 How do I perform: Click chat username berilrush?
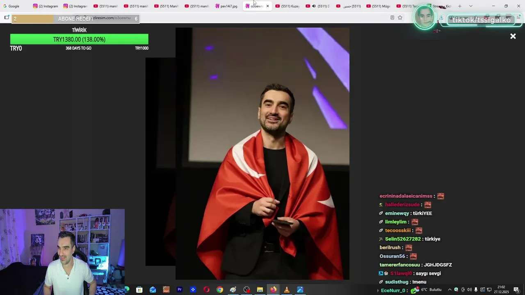coord(390,248)
